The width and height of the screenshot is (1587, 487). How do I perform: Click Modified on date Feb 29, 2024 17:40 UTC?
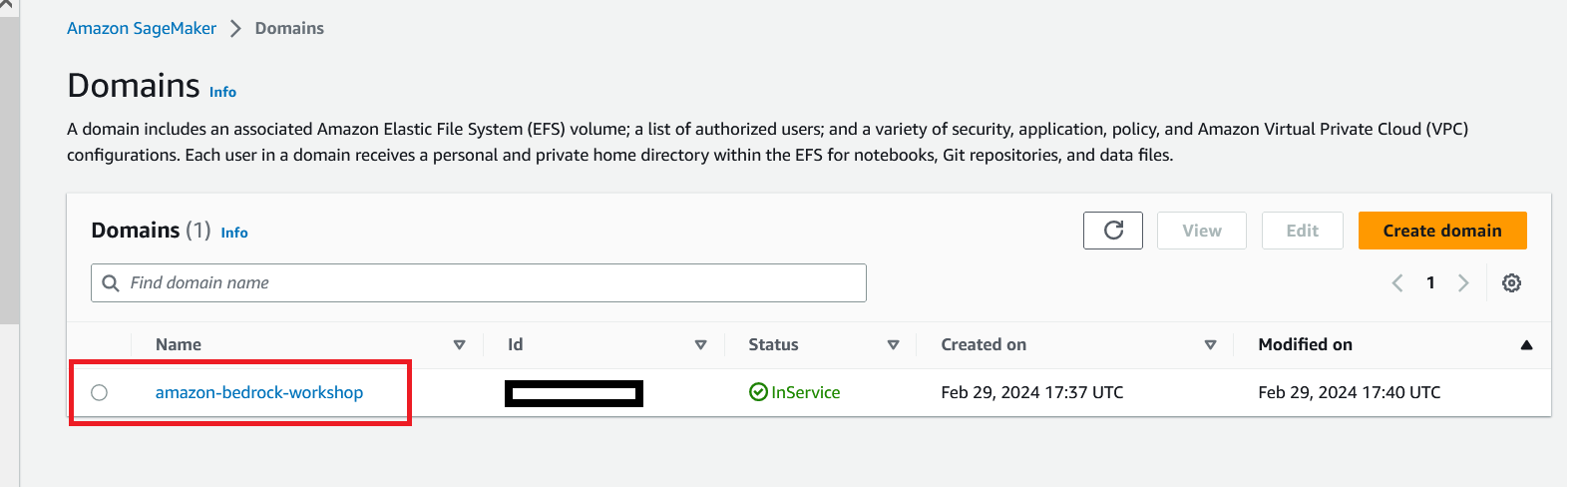(x=1350, y=393)
